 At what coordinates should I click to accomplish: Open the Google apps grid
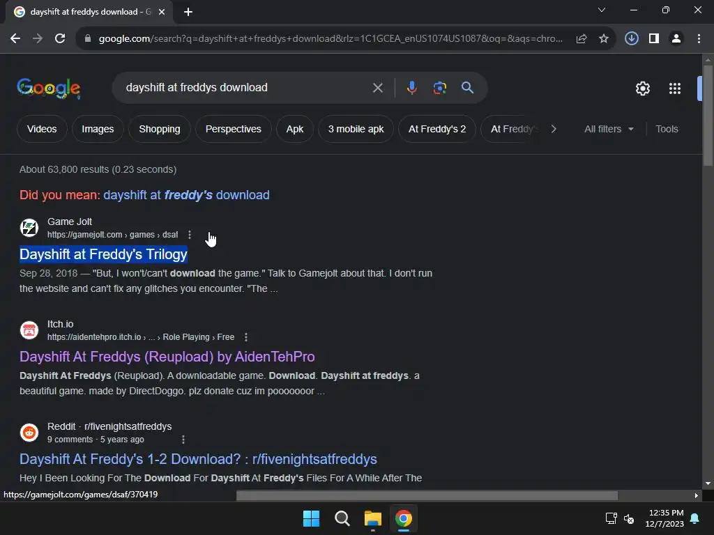click(675, 88)
